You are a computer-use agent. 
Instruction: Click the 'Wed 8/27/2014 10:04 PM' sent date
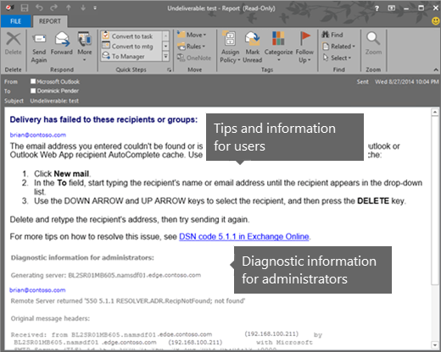[x=406, y=82]
